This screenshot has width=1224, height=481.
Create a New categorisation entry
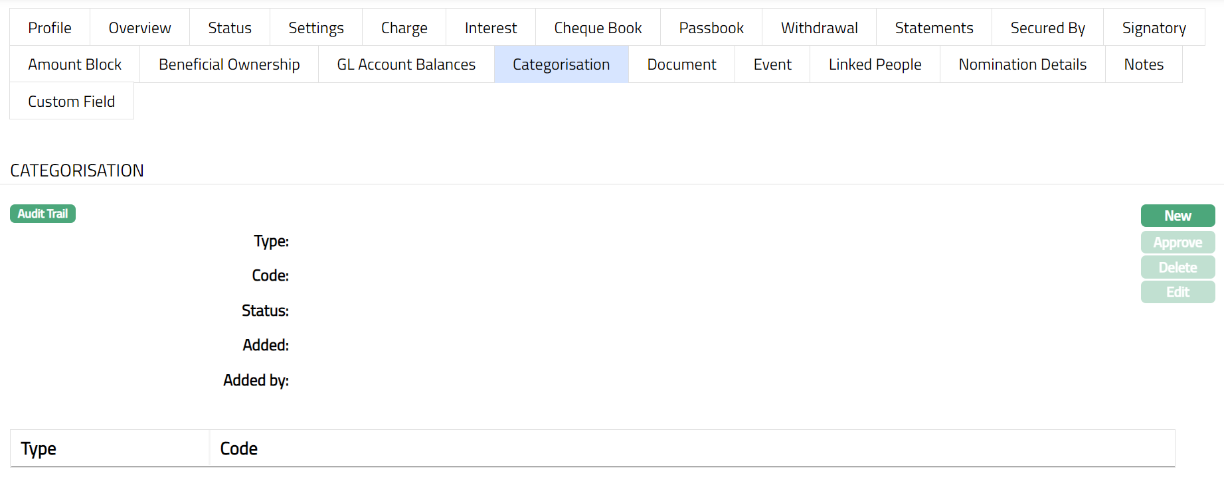(x=1178, y=216)
